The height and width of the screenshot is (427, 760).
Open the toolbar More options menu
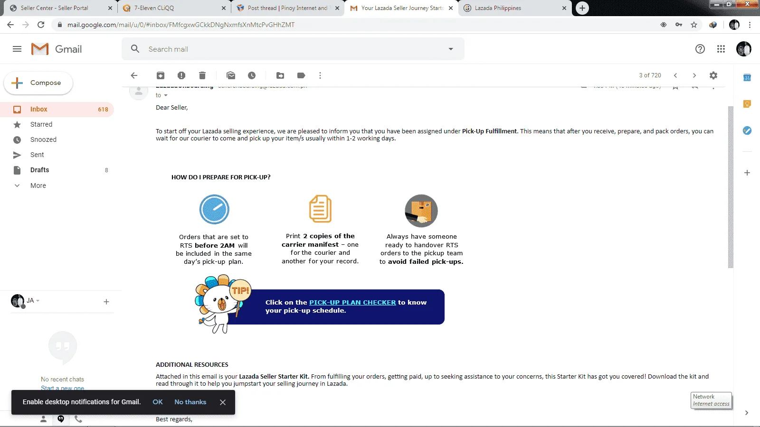click(x=320, y=75)
